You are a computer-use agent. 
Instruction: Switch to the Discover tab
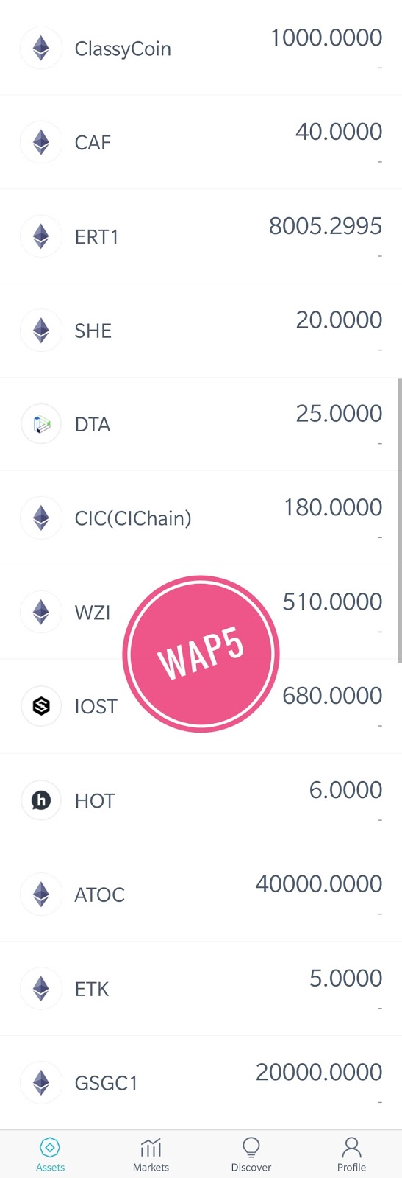coord(251,1154)
